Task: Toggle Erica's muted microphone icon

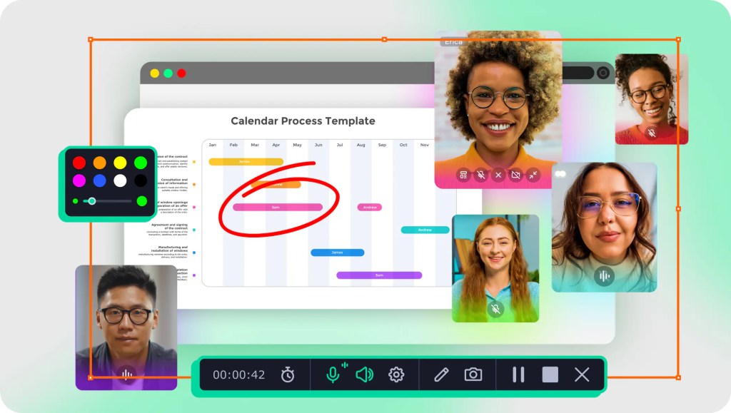Action: coord(481,175)
